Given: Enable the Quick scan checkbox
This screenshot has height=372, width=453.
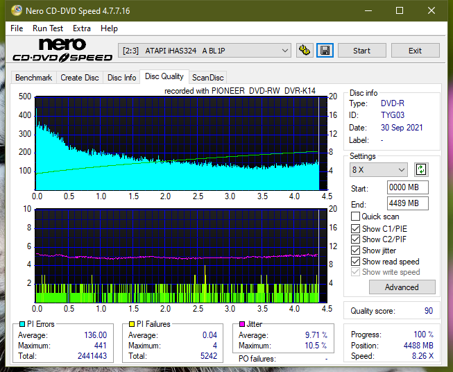Looking at the screenshot, I should pyautogui.click(x=355, y=217).
